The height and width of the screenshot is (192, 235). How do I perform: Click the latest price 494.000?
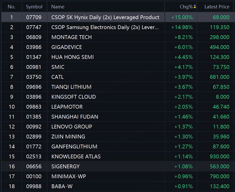219,47
